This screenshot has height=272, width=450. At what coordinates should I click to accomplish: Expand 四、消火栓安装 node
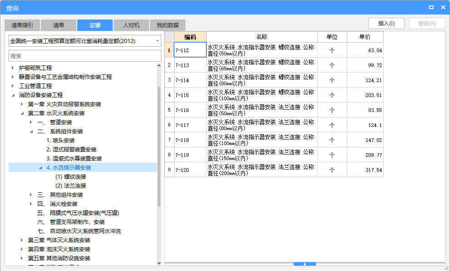(x=31, y=204)
